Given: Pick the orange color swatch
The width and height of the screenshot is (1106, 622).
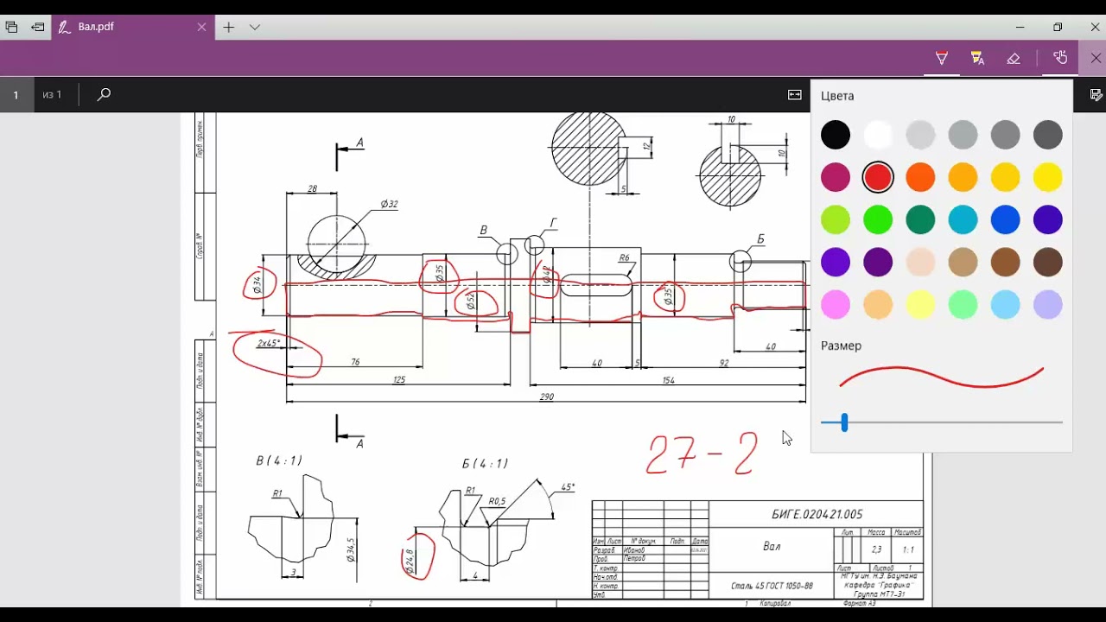Looking at the screenshot, I should click(920, 177).
